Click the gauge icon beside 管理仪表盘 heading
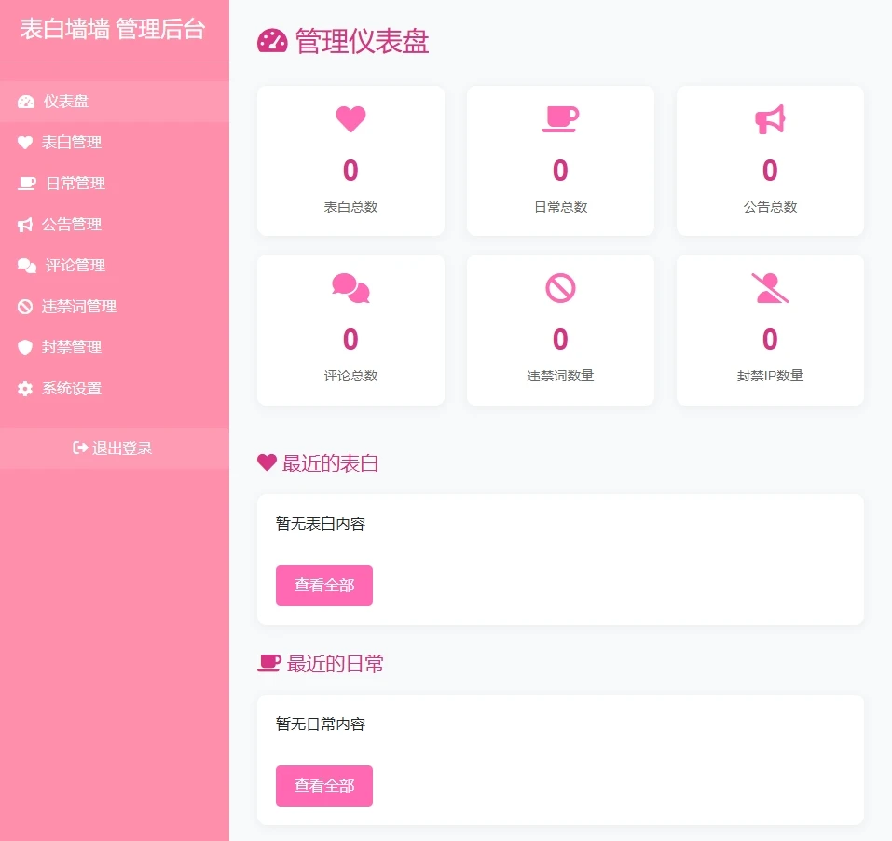This screenshot has height=841, width=892. pyautogui.click(x=272, y=42)
